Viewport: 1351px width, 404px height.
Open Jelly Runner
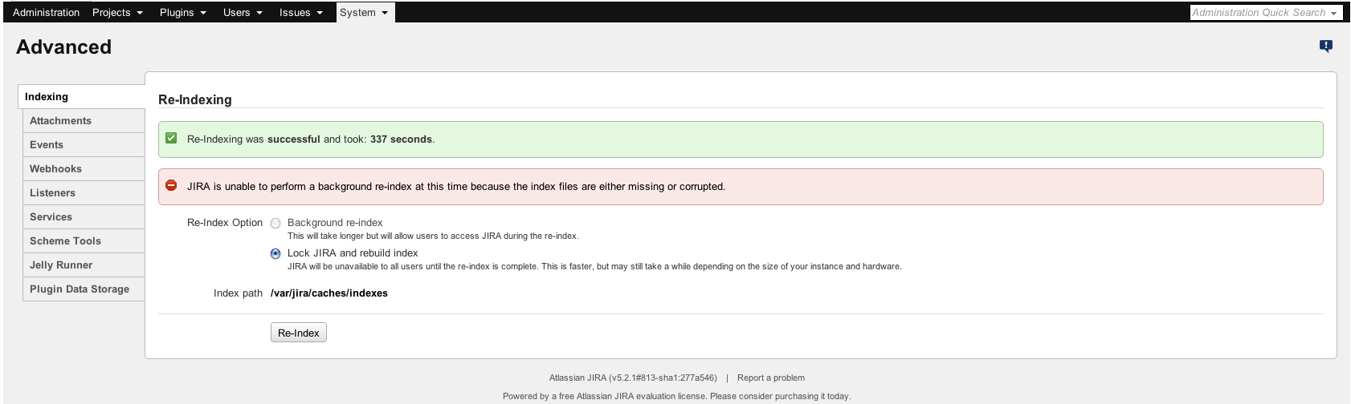coord(84,265)
